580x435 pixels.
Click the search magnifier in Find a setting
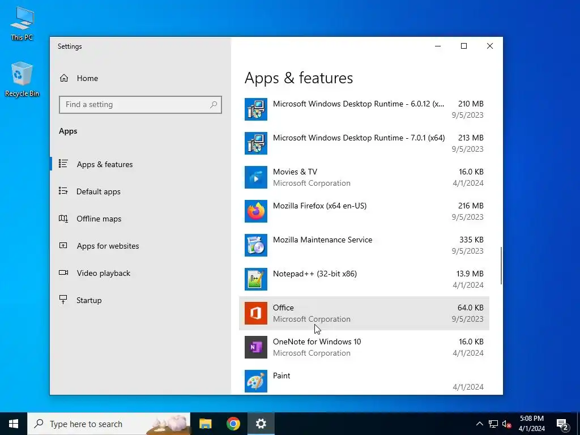[x=214, y=105]
